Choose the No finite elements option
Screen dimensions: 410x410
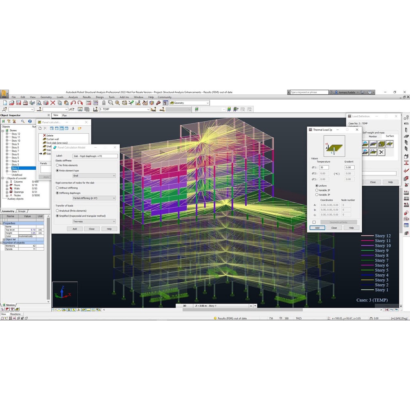coord(57,165)
